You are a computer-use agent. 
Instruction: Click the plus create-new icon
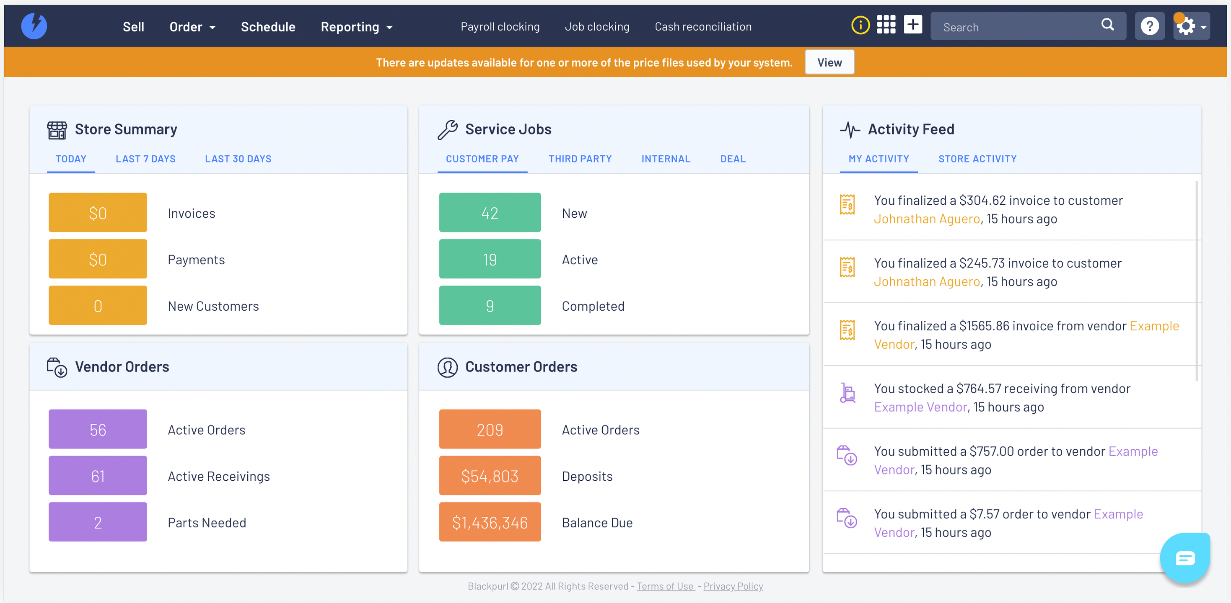click(912, 25)
